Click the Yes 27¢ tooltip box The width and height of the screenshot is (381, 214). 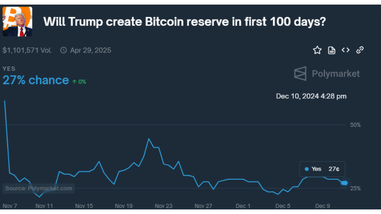pos(322,169)
